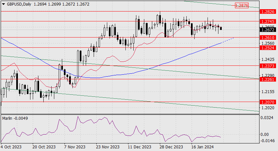This screenshot has height=151, width=278.
Task: Click the 1.2373 red level label
Action: pos(268,66)
